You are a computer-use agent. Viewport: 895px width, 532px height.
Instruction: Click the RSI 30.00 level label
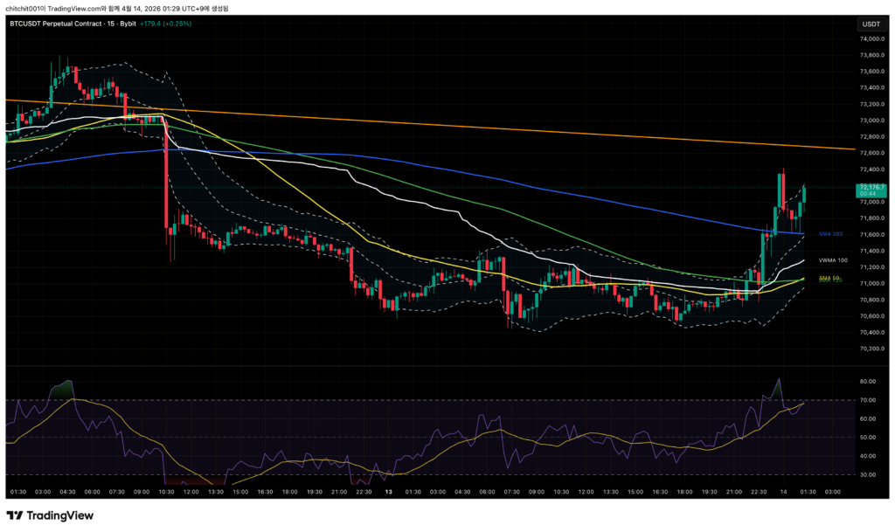(869, 474)
